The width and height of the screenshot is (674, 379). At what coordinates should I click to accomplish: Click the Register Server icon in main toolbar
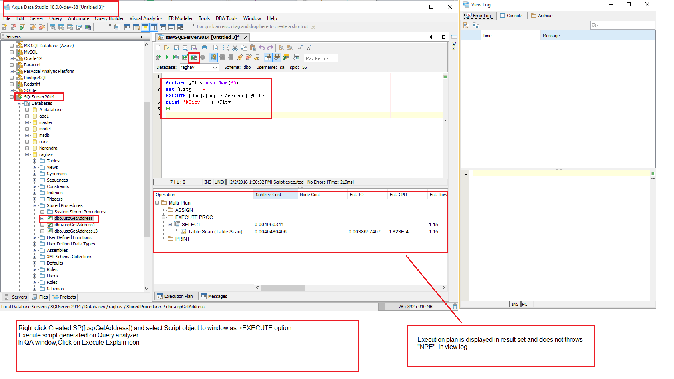[5, 27]
